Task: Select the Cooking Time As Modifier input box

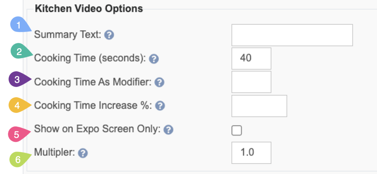Action: (x=251, y=82)
